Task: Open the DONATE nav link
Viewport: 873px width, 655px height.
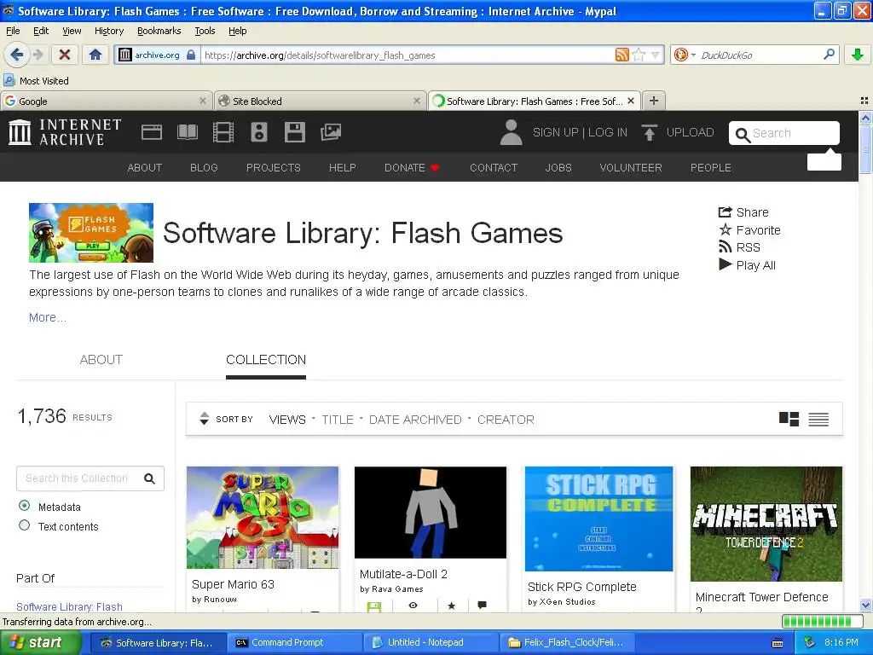Action: click(x=412, y=168)
